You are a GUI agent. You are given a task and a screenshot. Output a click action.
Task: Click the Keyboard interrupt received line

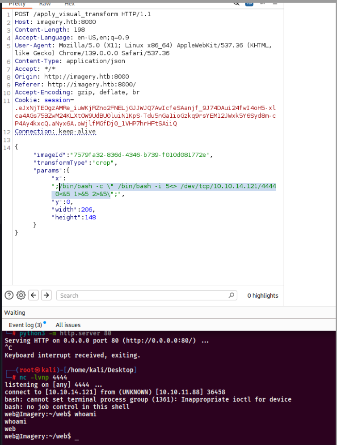(x=72, y=355)
